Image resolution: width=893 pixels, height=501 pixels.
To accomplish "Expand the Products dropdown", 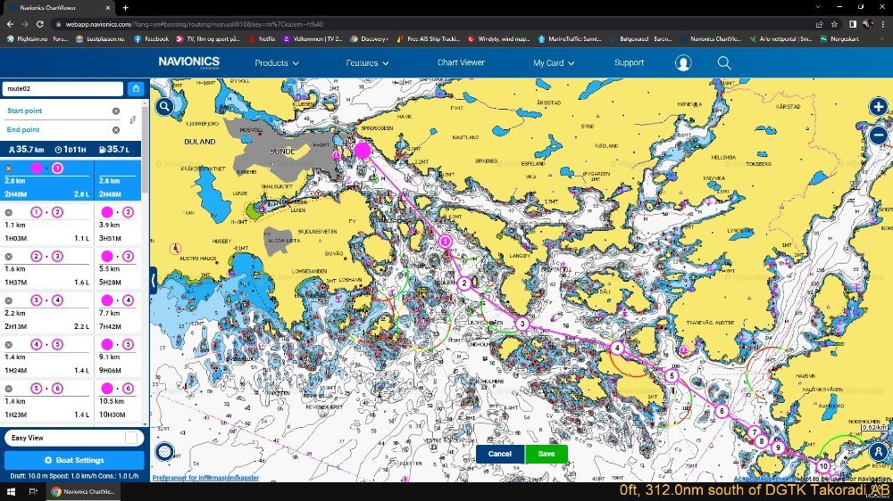I will coord(277,62).
